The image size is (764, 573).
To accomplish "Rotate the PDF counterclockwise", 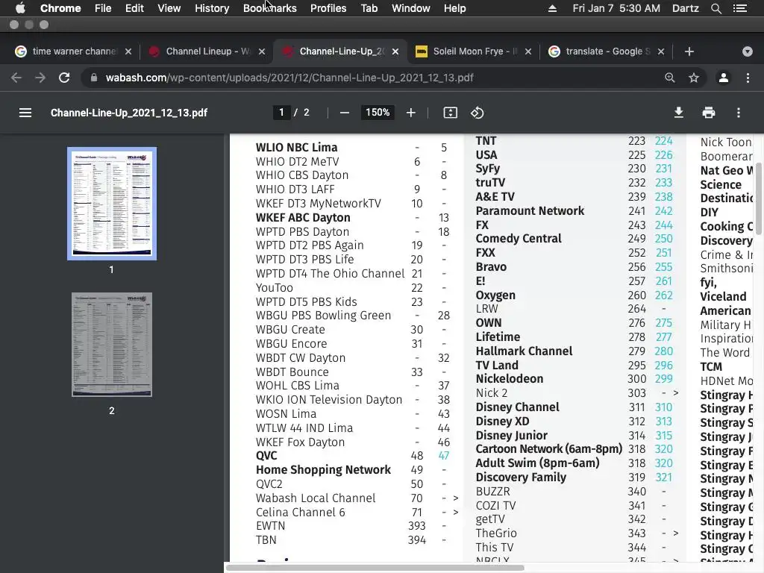I will coord(477,113).
